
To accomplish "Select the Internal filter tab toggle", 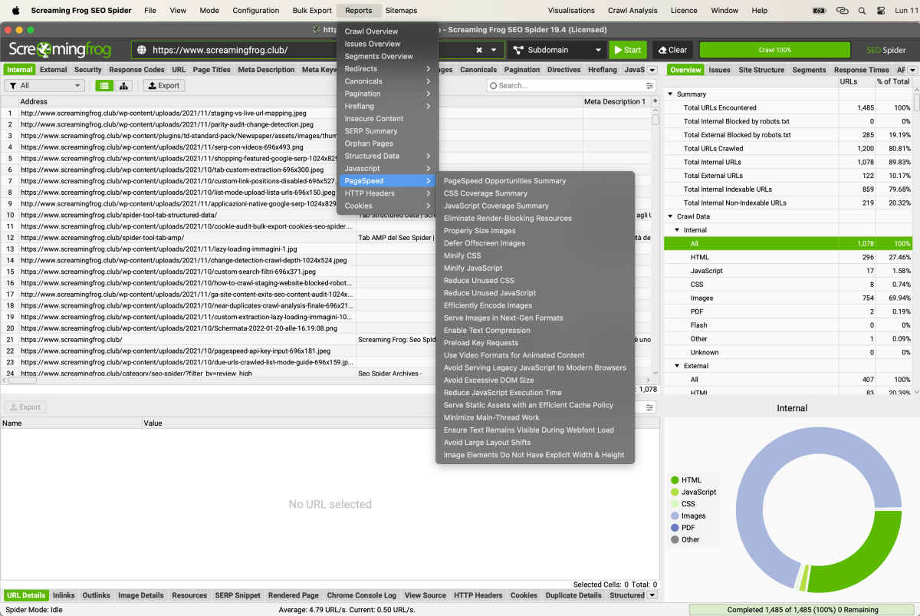I will (x=19, y=69).
